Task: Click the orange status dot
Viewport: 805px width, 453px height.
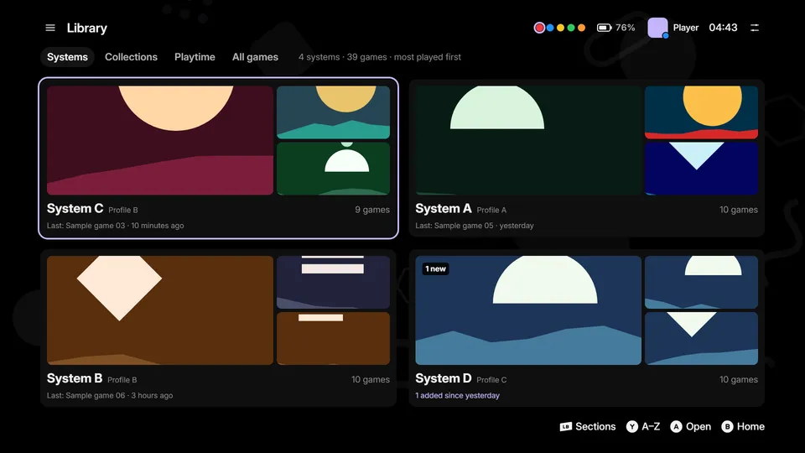Action: 581,28
